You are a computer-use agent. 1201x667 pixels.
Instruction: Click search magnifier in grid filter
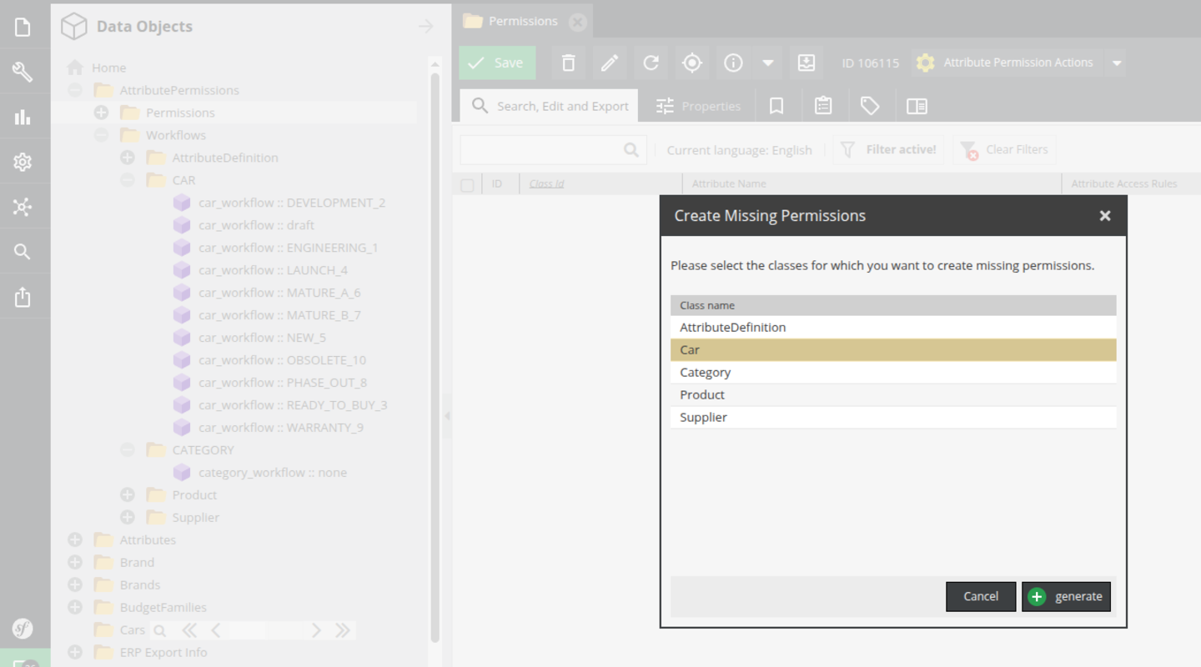631,150
